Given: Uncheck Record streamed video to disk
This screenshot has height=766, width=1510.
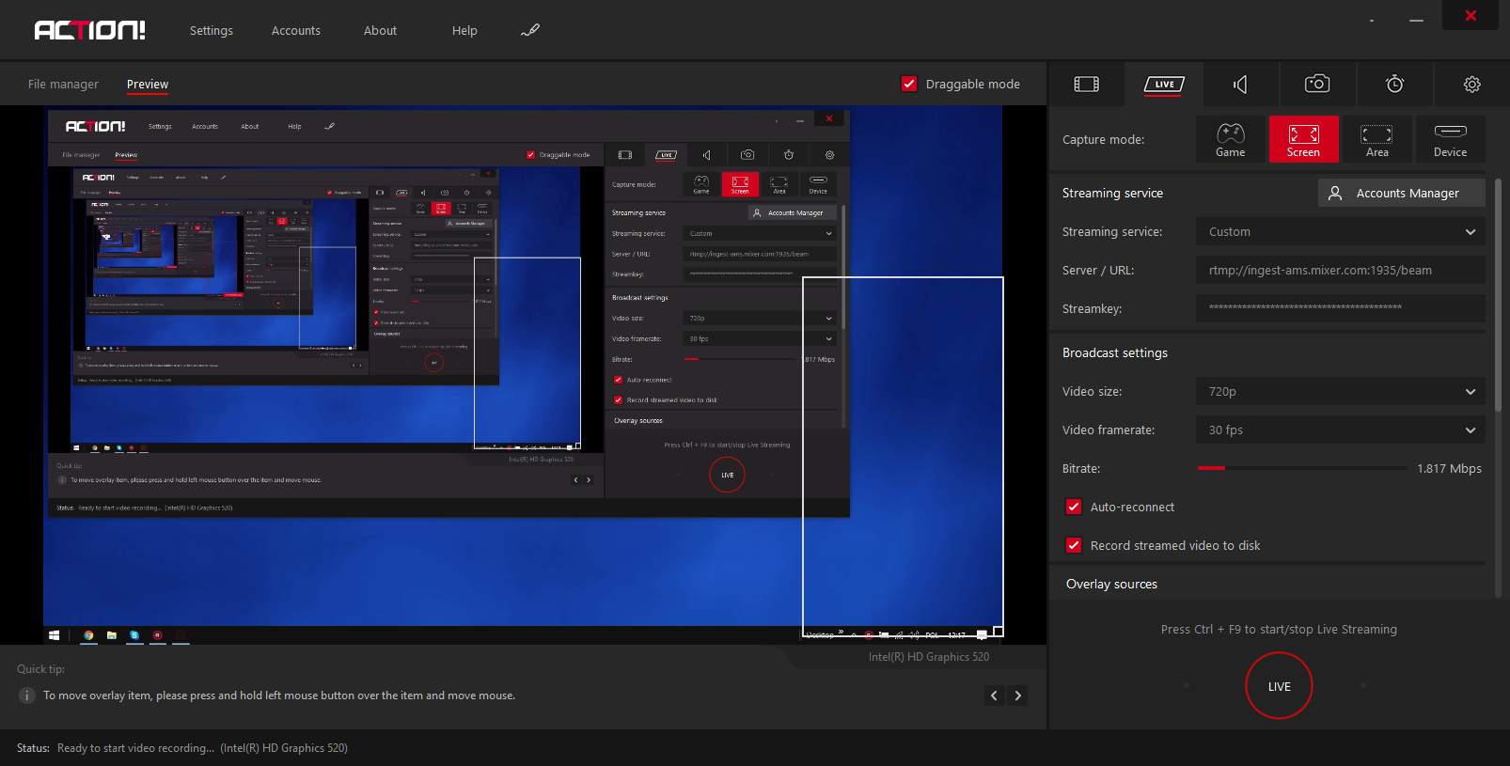Looking at the screenshot, I should pyautogui.click(x=1074, y=545).
